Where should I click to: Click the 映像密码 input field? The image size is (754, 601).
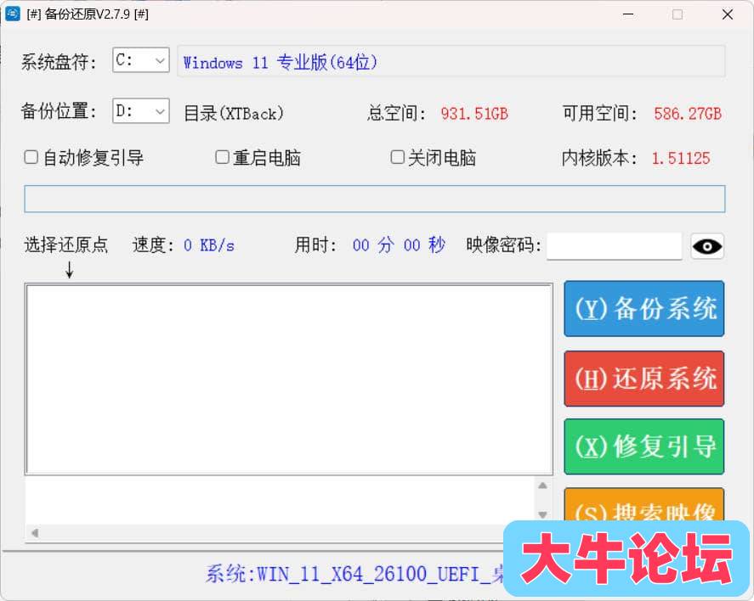pos(614,246)
